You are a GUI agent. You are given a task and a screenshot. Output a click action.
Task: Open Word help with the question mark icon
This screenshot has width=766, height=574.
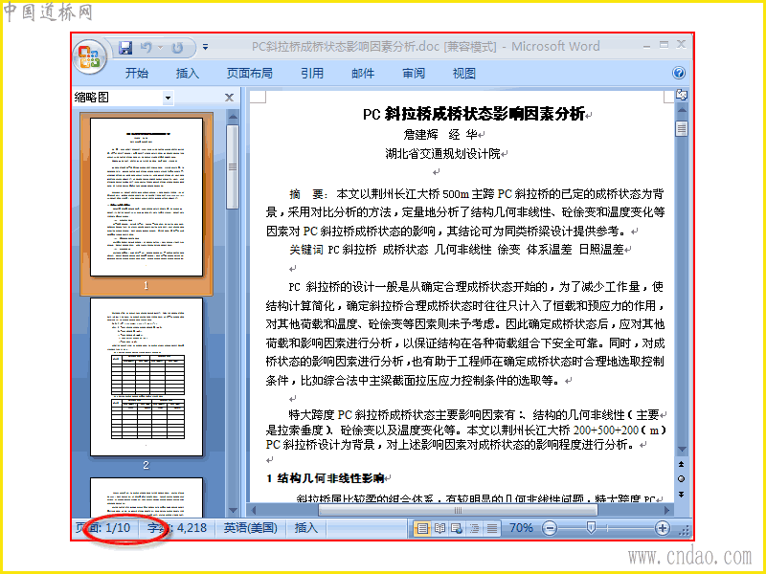tap(679, 74)
